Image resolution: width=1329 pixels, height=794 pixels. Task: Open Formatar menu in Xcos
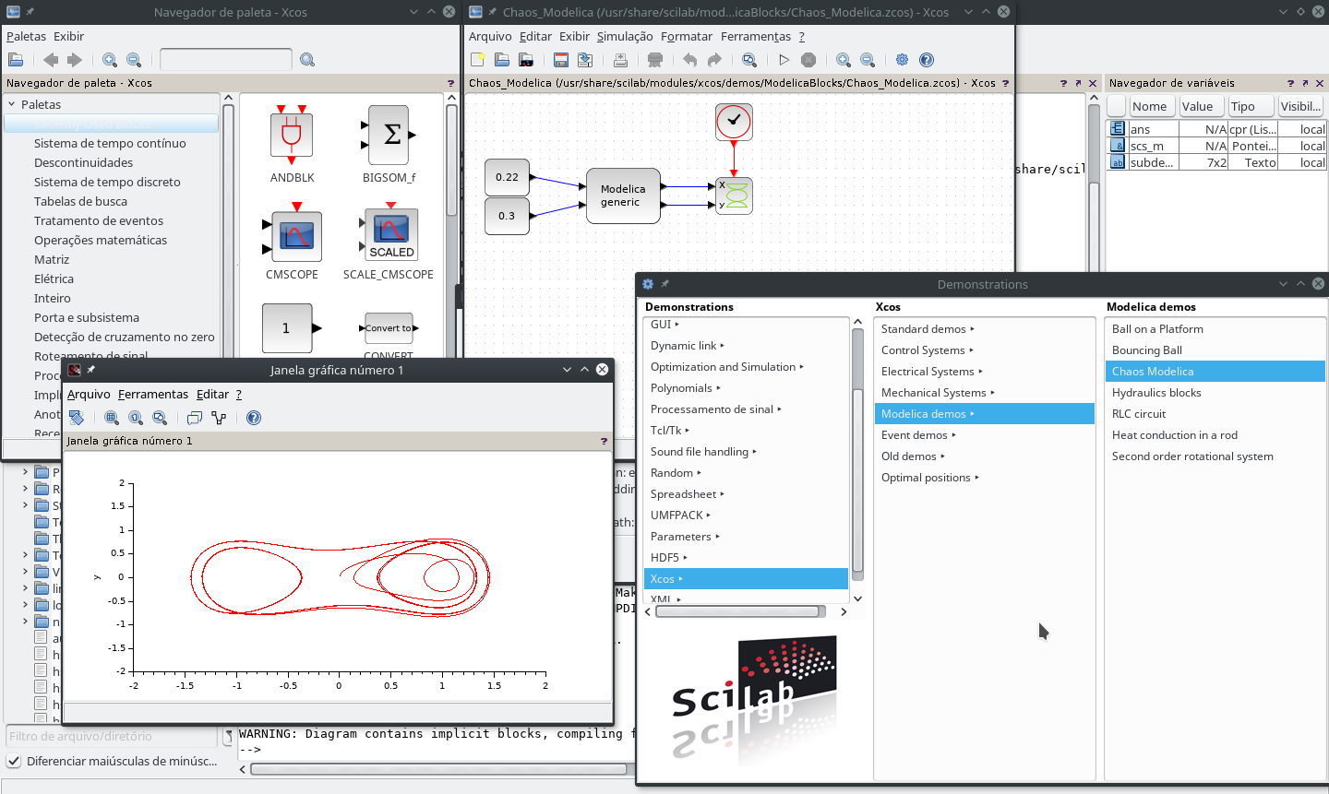click(x=687, y=36)
